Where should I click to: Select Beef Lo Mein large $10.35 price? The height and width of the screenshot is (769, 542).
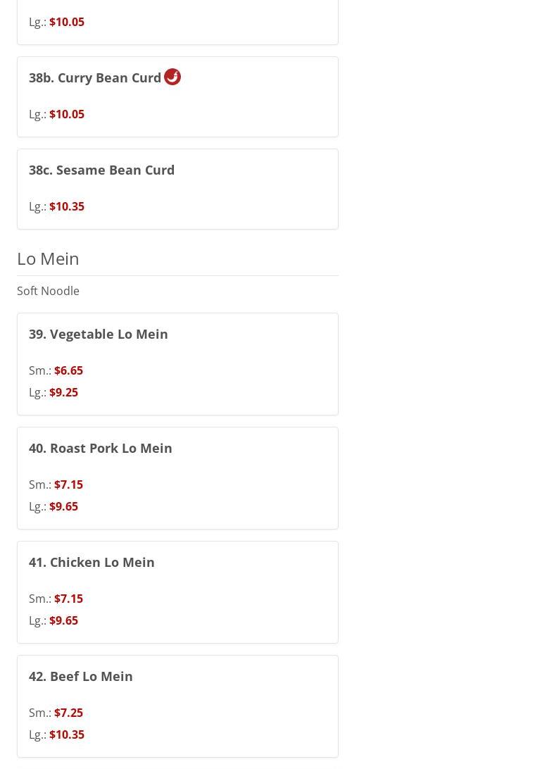(67, 734)
